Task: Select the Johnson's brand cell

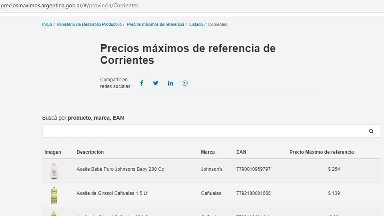Action: click(212, 169)
